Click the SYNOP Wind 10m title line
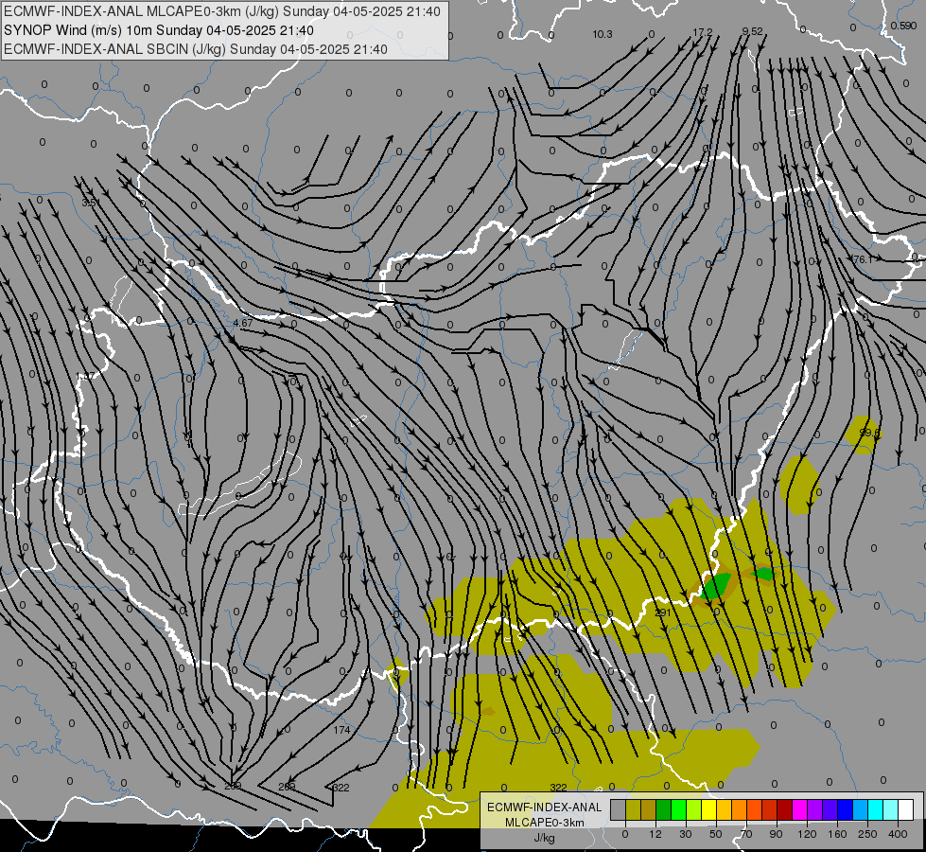 (158, 30)
